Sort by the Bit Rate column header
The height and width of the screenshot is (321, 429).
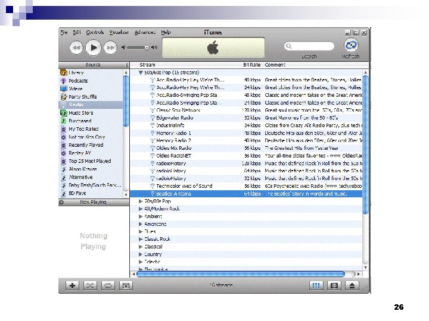click(251, 65)
